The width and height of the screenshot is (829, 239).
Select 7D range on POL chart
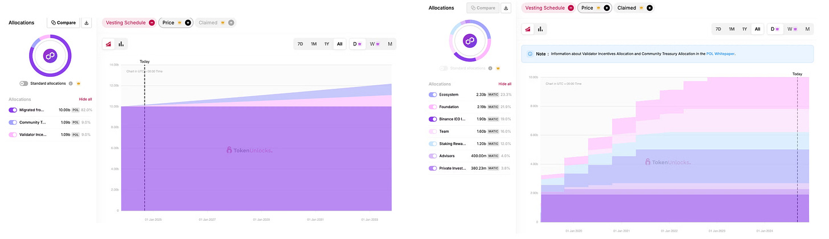[x=301, y=44]
